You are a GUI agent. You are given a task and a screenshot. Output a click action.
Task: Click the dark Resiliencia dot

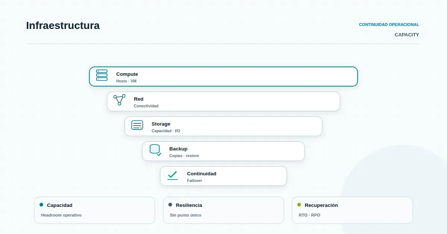[170, 205]
